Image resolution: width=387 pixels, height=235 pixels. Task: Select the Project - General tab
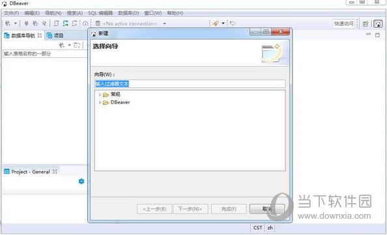coord(31,172)
